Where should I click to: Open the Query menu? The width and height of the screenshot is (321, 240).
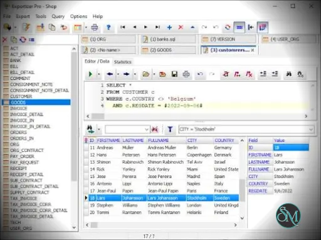58,16
